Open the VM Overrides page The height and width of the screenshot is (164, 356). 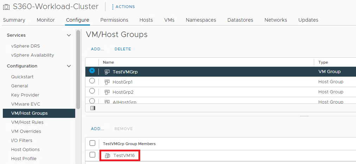click(x=26, y=131)
